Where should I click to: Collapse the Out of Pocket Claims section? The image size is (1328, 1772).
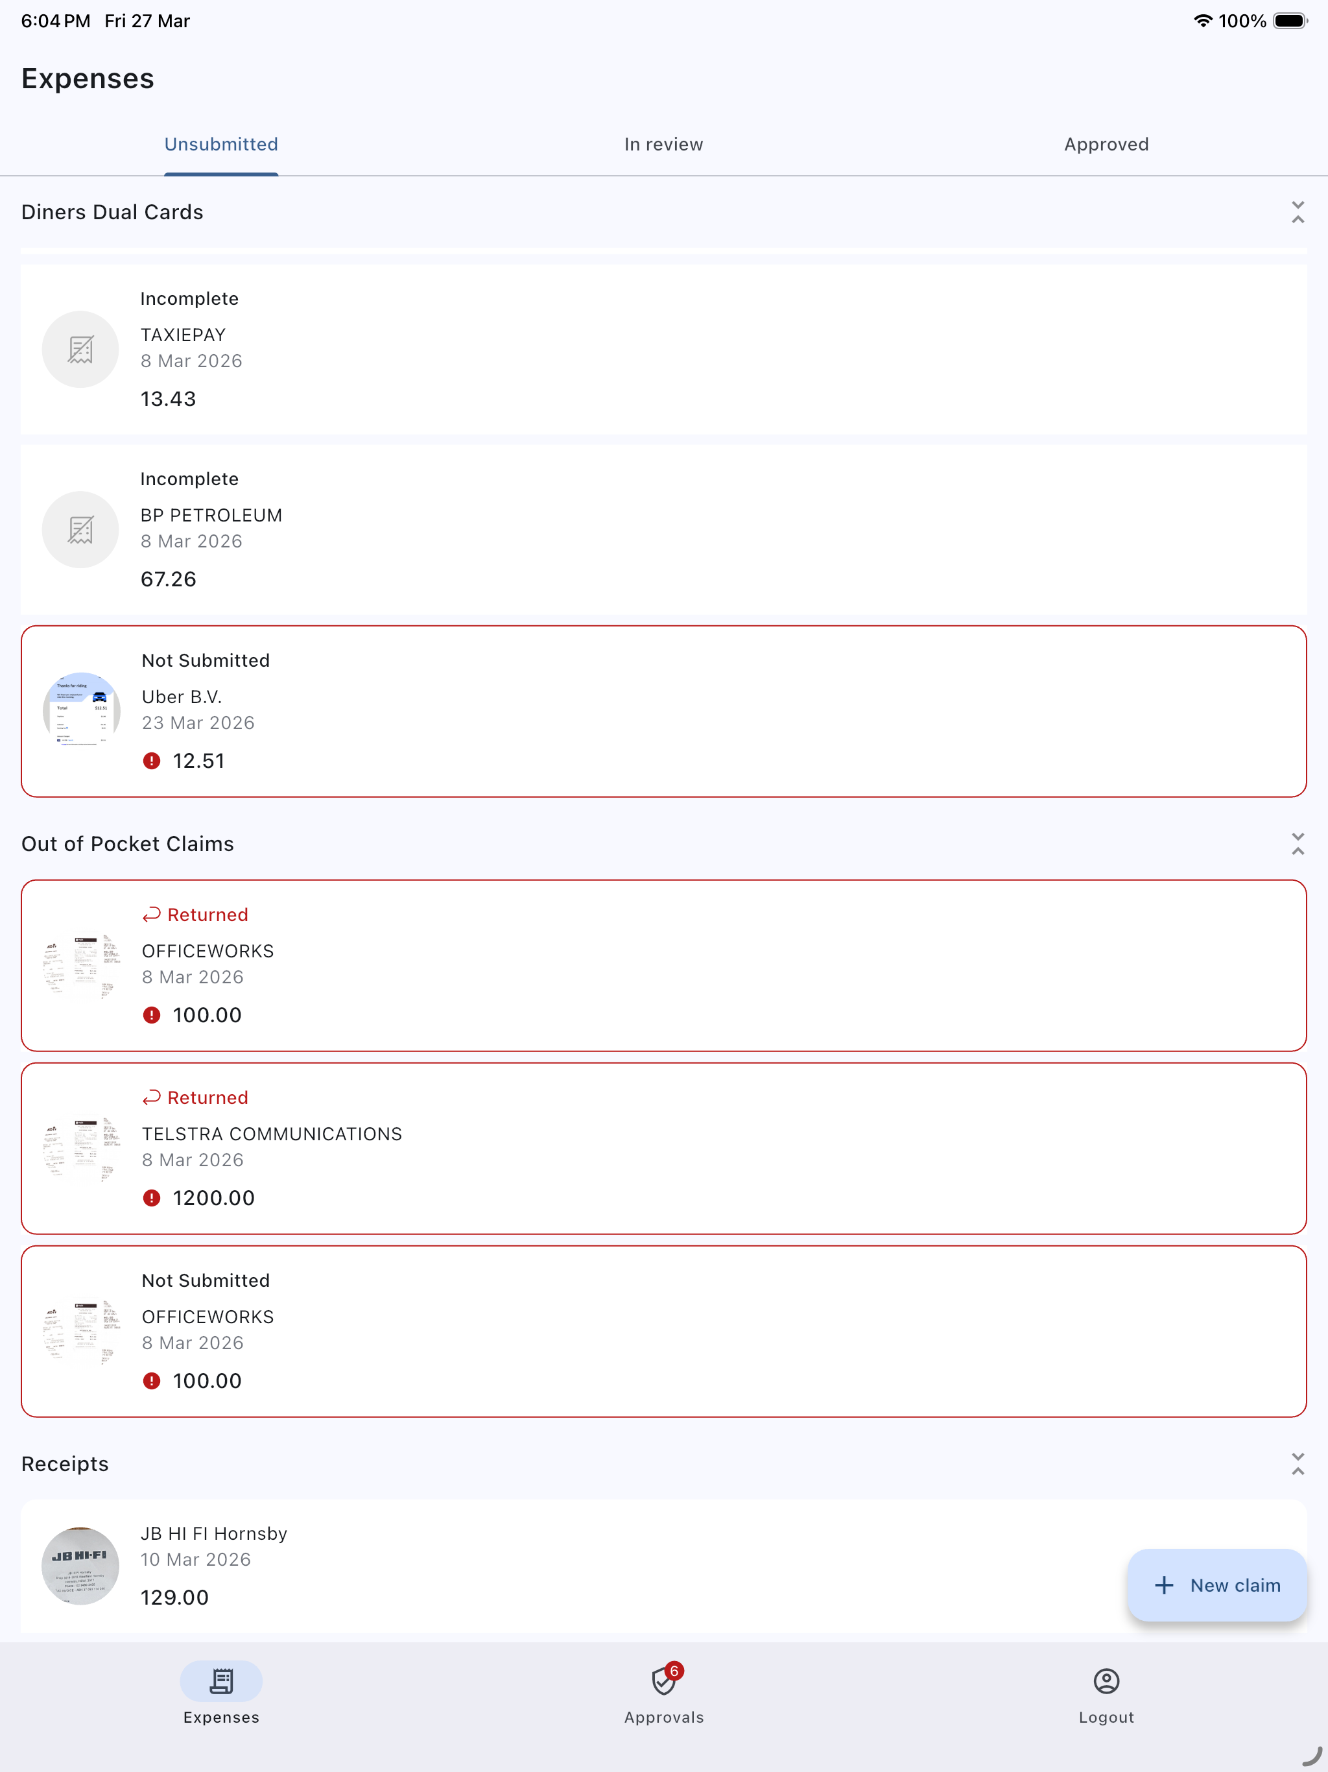coord(1298,844)
